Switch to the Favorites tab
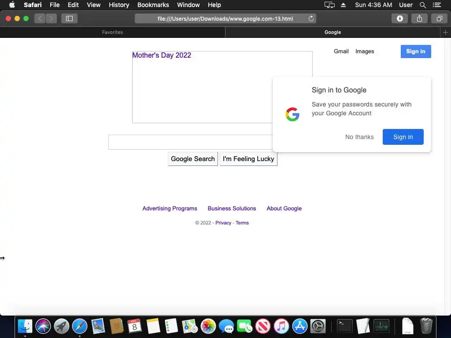Viewport: 451px width, 338px height. pyautogui.click(x=112, y=33)
